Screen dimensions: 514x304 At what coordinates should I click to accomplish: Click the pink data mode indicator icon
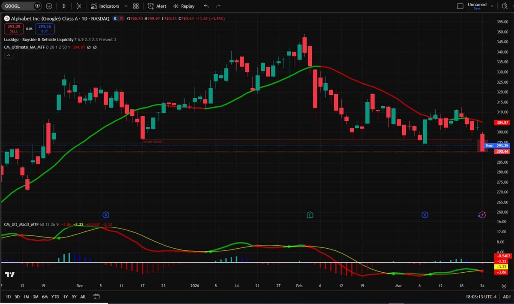[x=122, y=19]
